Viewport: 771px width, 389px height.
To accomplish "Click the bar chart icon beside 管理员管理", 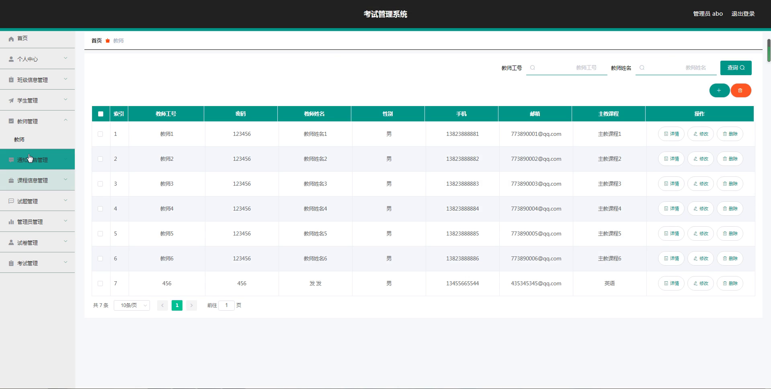I will (x=11, y=222).
